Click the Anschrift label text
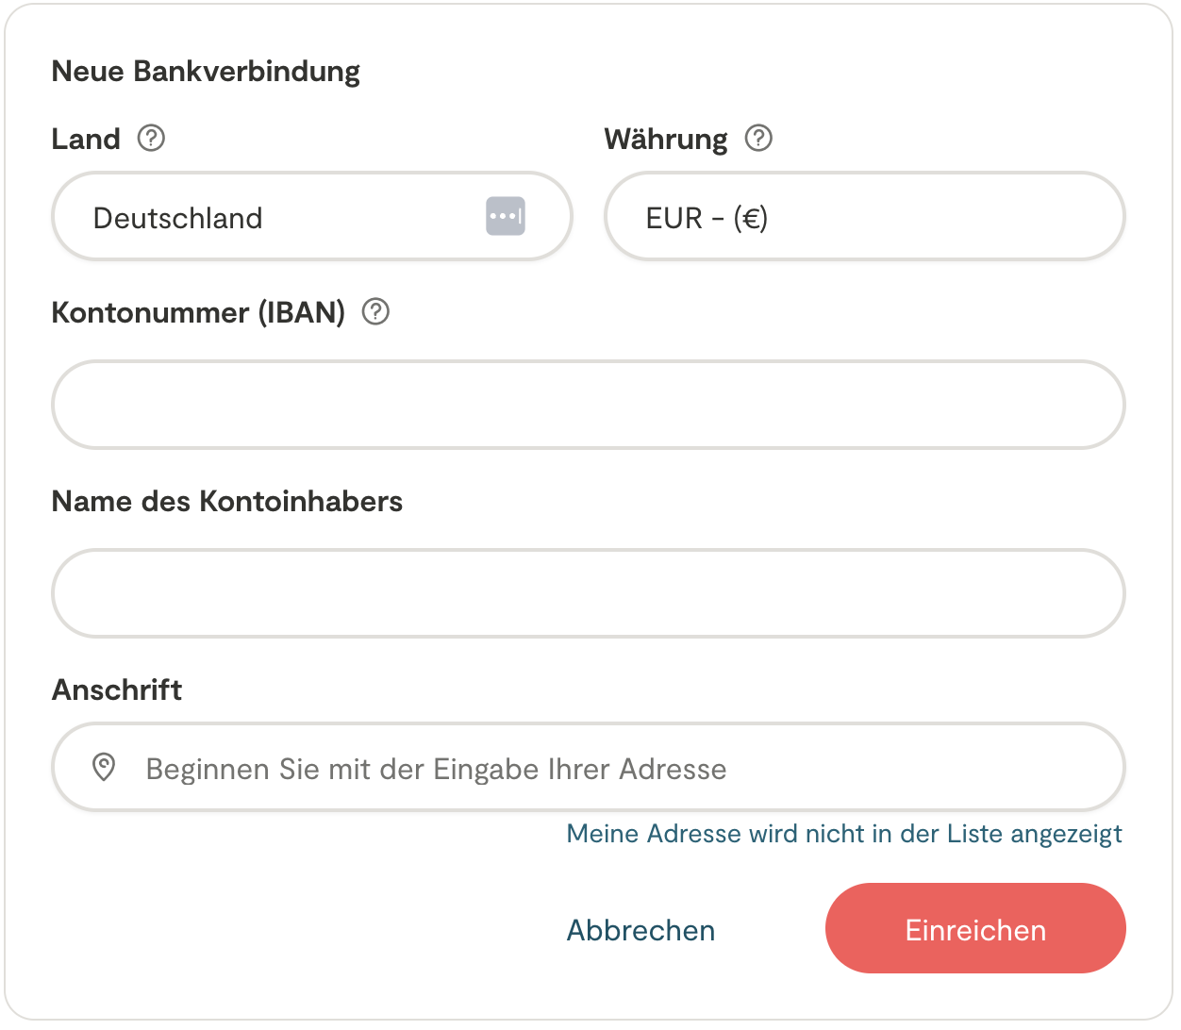This screenshot has height=1030, width=1181. (117, 689)
